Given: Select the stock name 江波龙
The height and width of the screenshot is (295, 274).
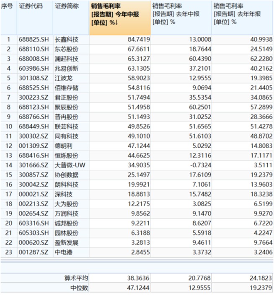Looking at the screenshot, I should (x=63, y=78).
